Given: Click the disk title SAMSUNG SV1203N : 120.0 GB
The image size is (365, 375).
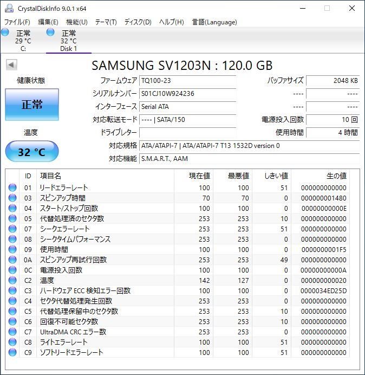Looking at the screenshot, I should pyautogui.click(x=182, y=66).
